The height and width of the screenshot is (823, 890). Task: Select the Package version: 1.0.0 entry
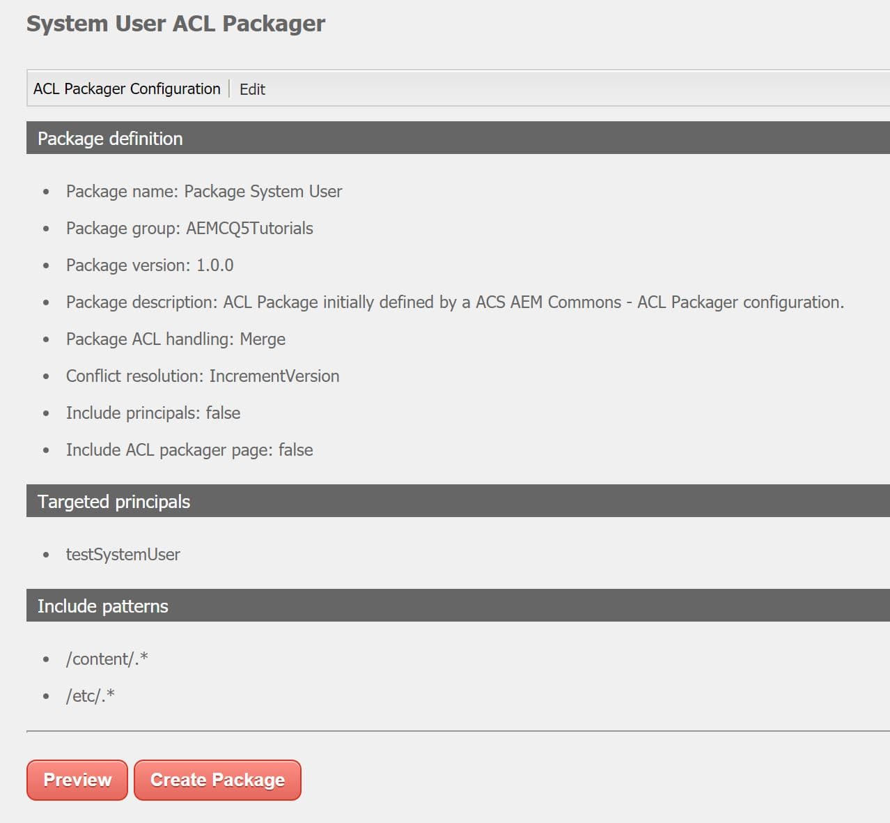(x=150, y=265)
